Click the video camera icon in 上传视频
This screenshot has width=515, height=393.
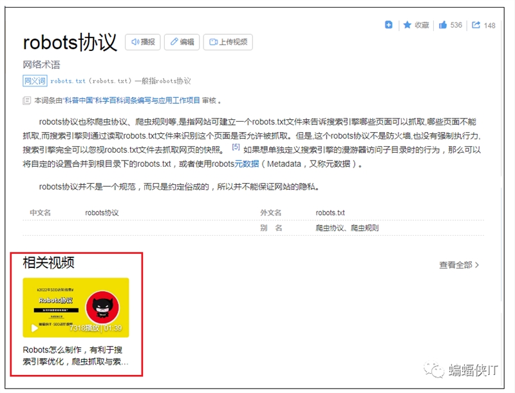(212, 42)
